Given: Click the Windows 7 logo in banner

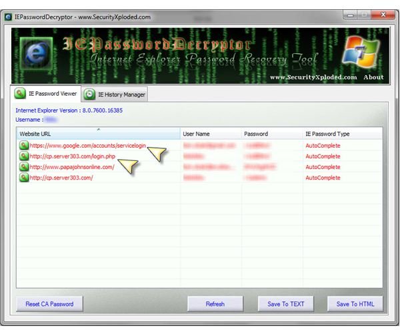Looking at the screenshot, I should point(361,52).
